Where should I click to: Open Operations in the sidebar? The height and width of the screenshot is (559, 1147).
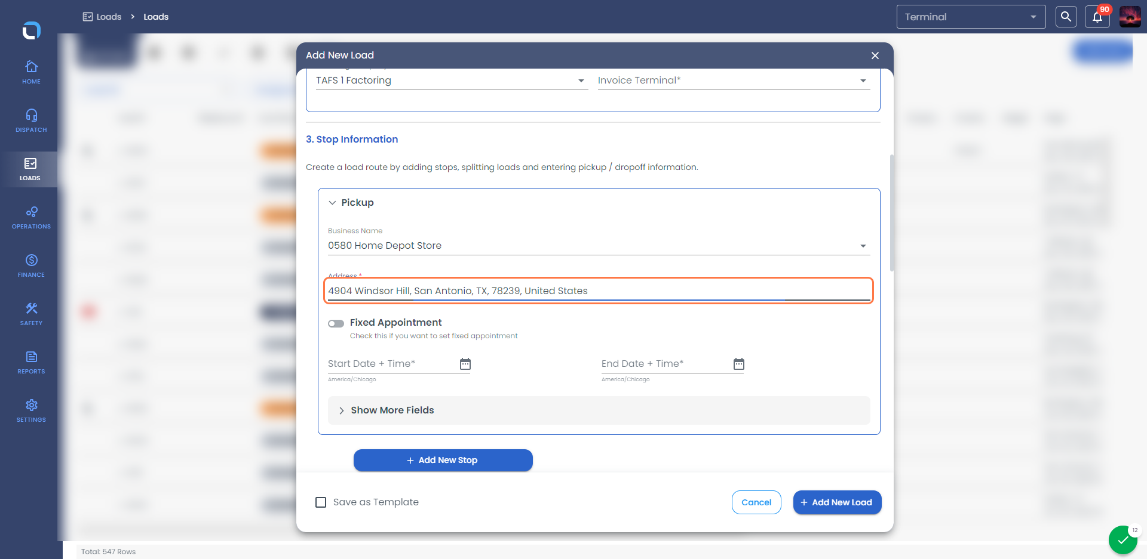(x=31, y=218)
